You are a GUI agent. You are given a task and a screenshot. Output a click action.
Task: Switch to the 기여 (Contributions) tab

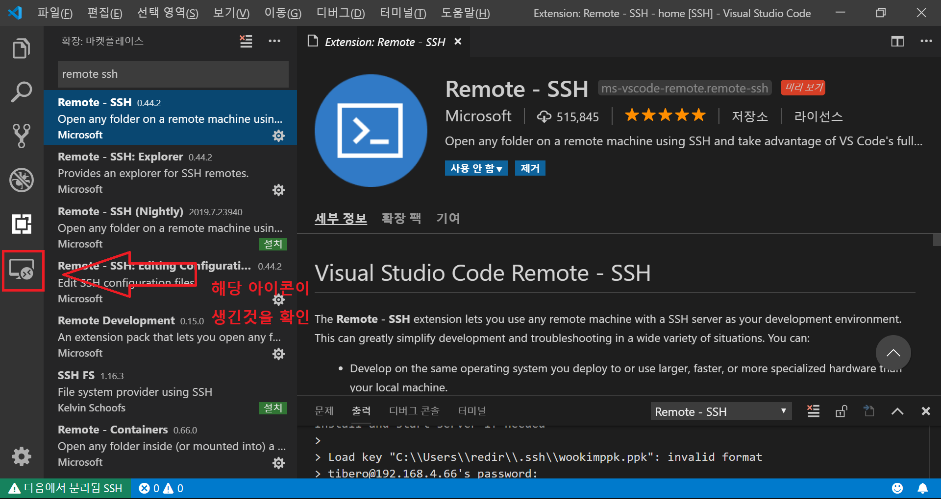click(448, 218)
